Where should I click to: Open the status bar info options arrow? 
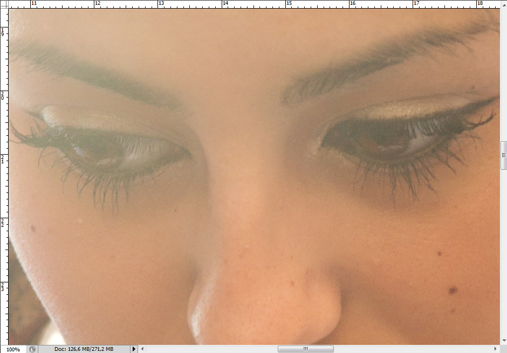tap(134, 349)
